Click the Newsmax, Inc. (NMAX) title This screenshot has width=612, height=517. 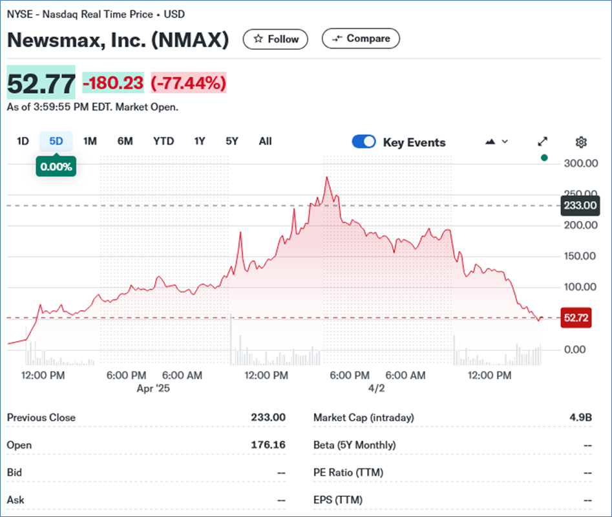click(x=118, y=40)
